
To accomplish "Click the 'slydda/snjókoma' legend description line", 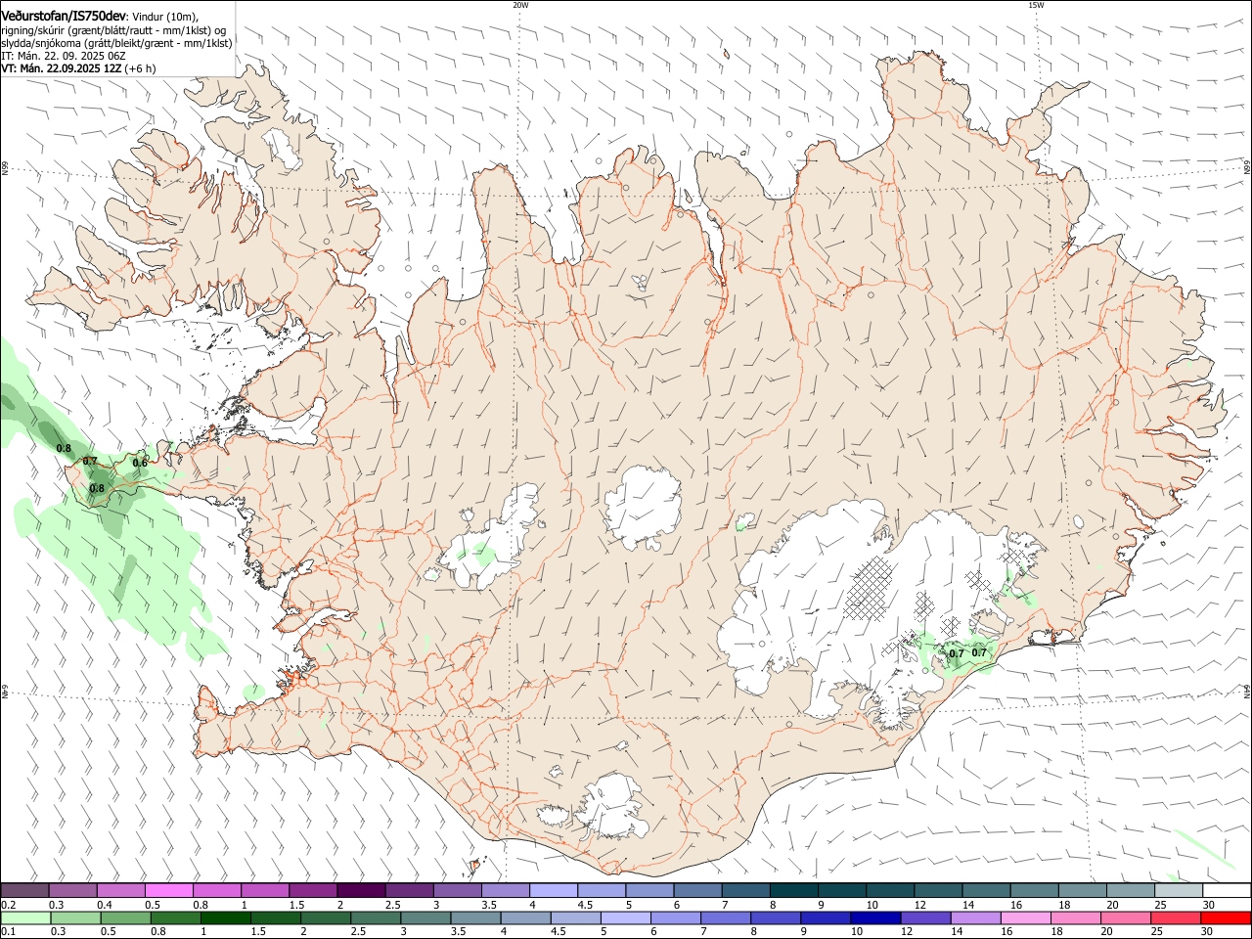I will (116, 43).
